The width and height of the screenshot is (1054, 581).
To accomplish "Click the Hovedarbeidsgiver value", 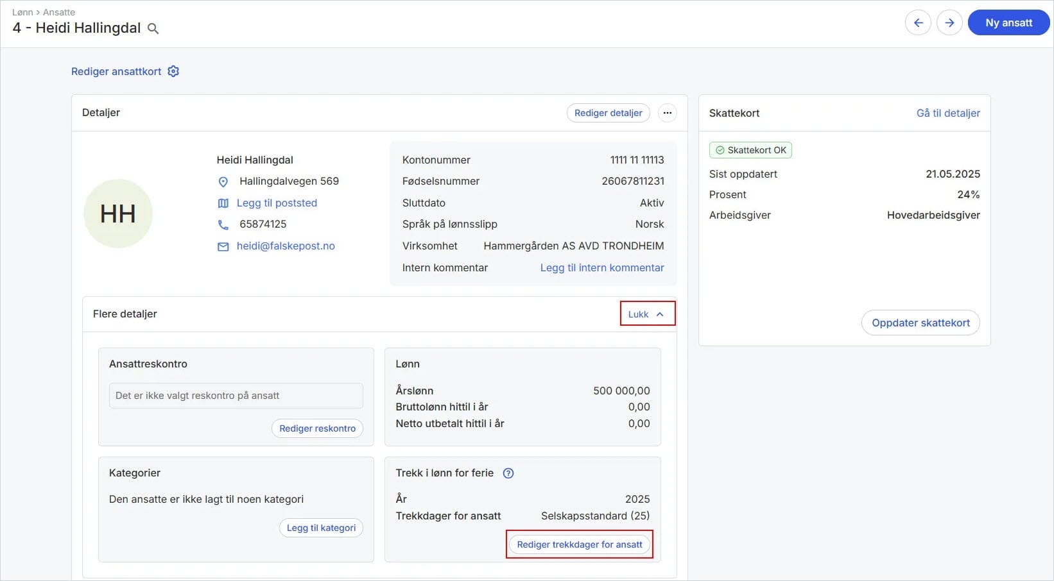I will click(933, 215).
